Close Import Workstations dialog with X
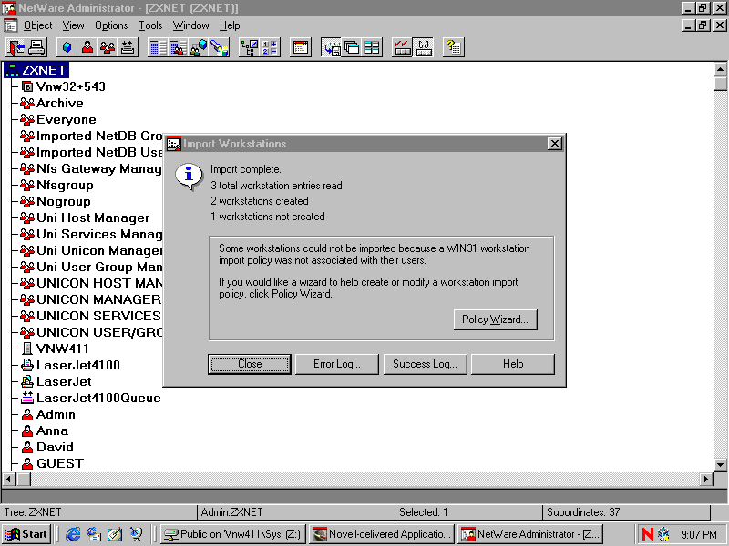The height and width of the screenshot is (546, 729). click(x=555, y=144)
